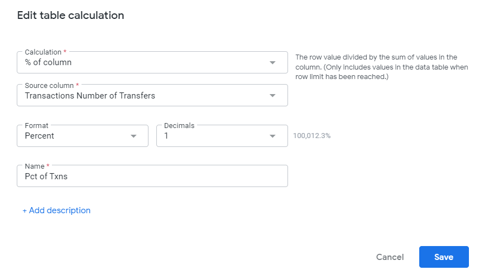Screen dimensions: 484x275
Task: Click the 'Edit table calculation' dialog title
Action: [71, 16]
